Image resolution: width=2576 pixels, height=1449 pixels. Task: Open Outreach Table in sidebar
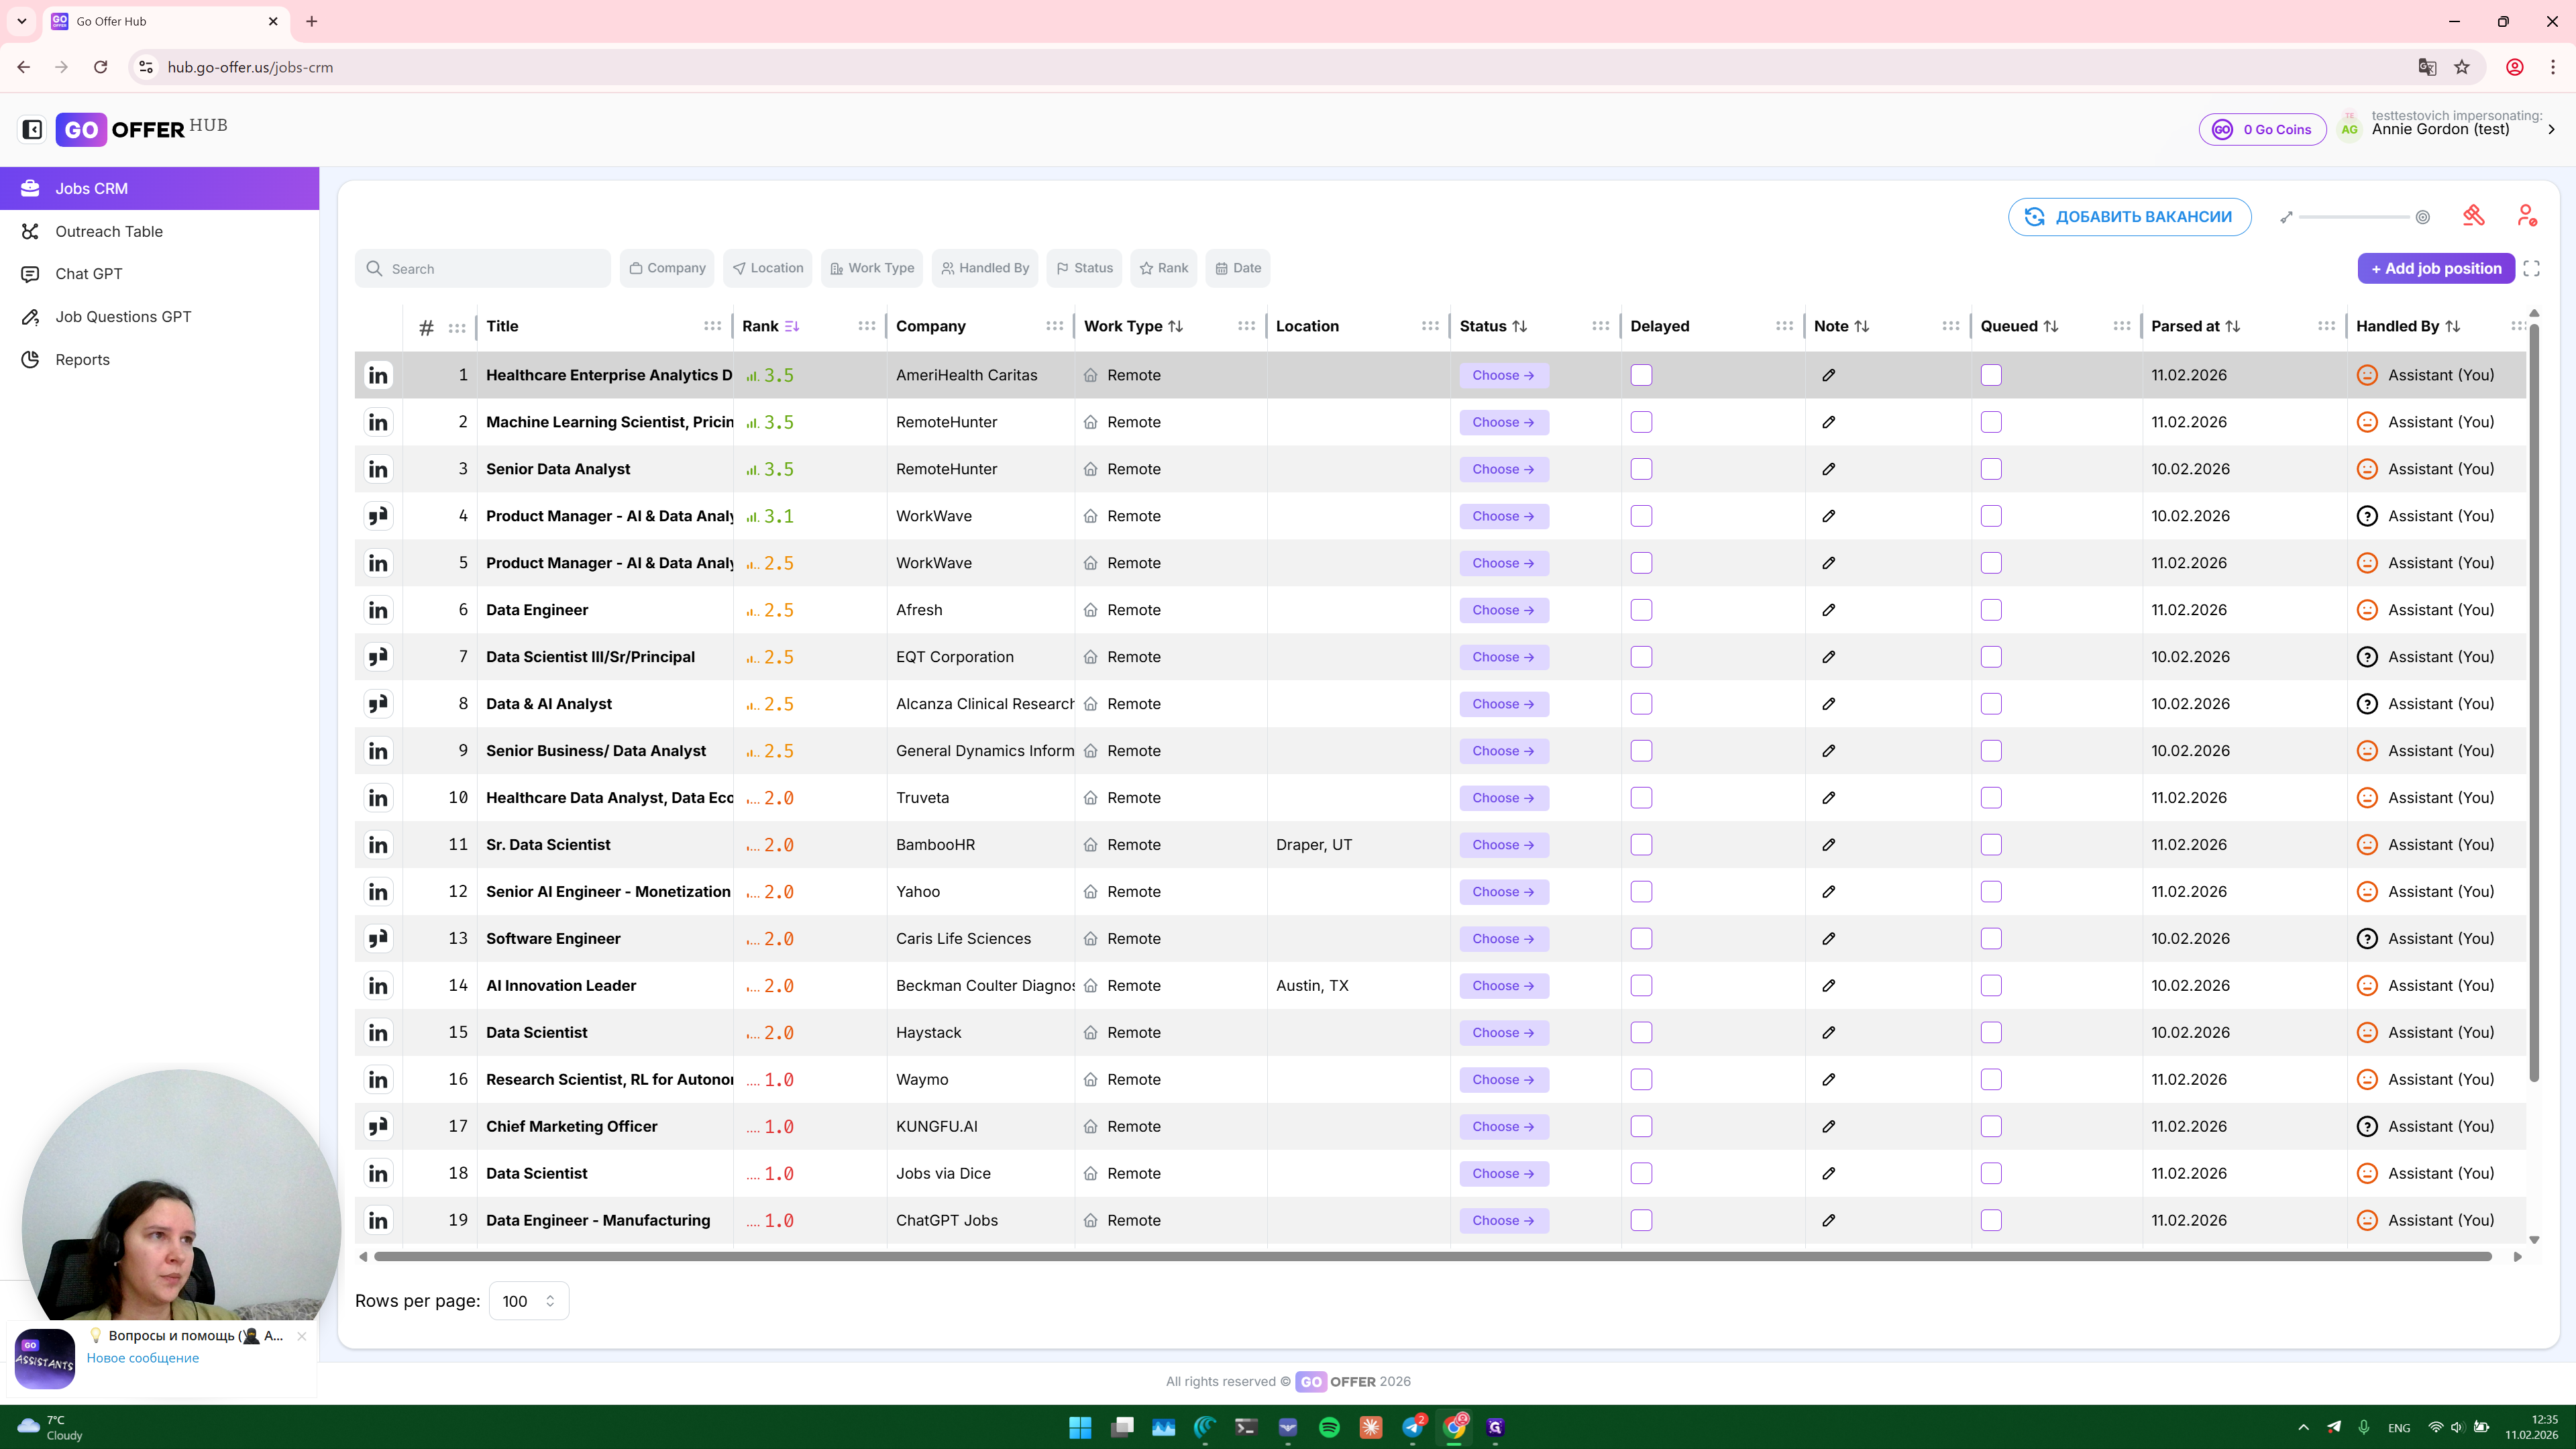[109, 231]
